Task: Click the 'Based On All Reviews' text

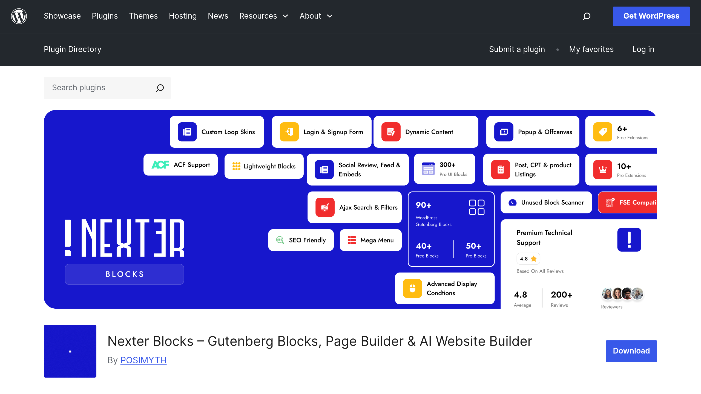Action: pos(540,271)
